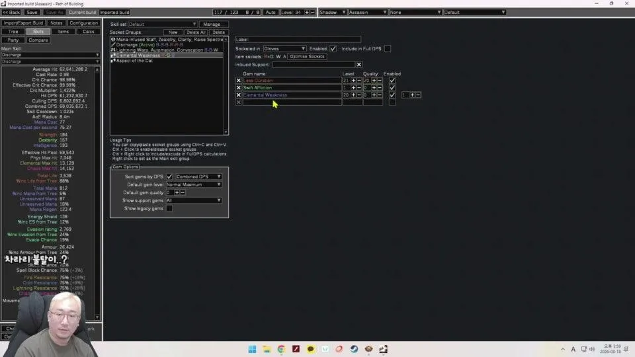635x357 pixels.
Task: Switch to the Calcs tab
Action: [88, 32]
